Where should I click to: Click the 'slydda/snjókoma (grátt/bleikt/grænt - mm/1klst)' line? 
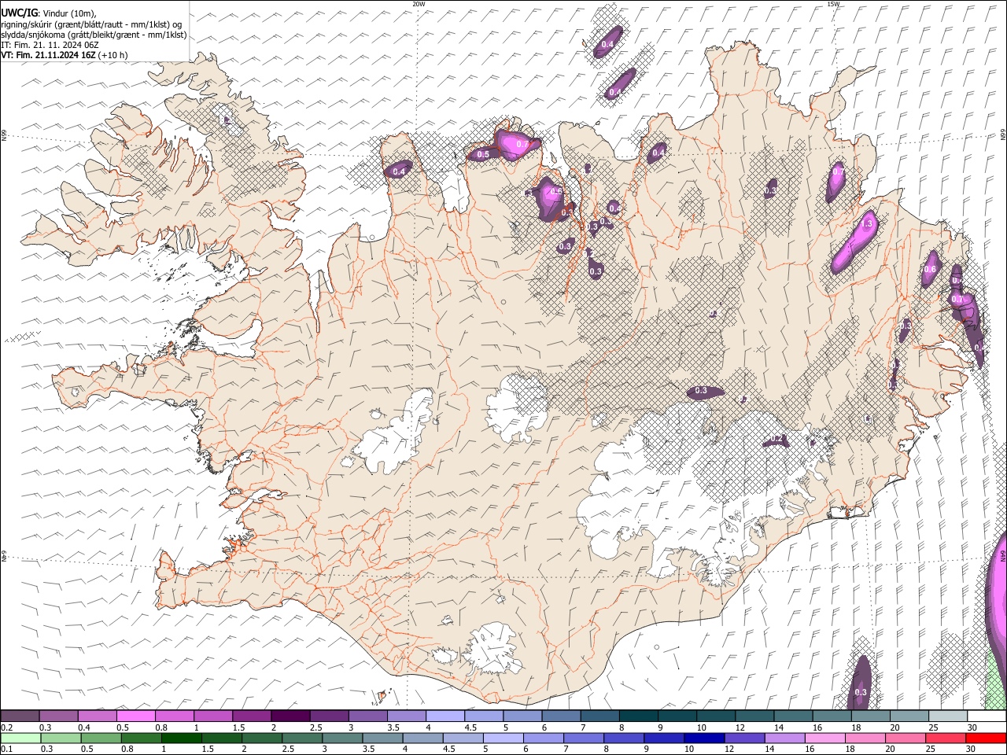pyautogui.click(x=94, y=35)
